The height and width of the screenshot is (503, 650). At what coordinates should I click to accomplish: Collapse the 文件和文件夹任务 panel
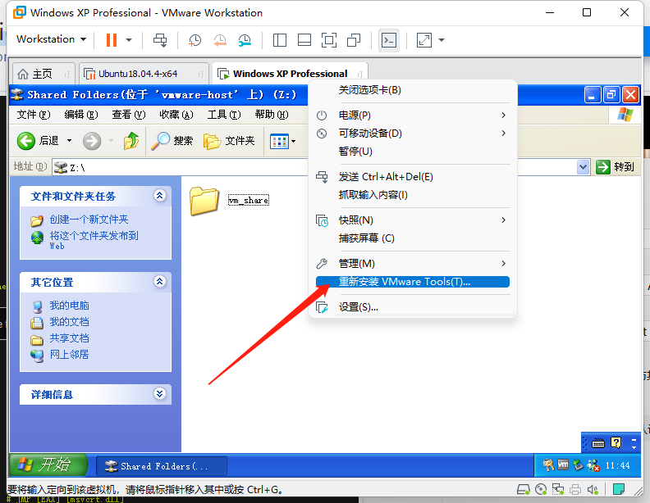pyautogui.click(x=159, y=195)
